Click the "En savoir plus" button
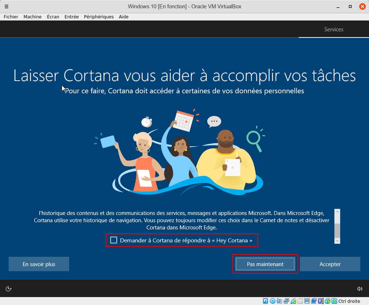Viewport: 369px width, 305px height. click(x=39, y=264)
